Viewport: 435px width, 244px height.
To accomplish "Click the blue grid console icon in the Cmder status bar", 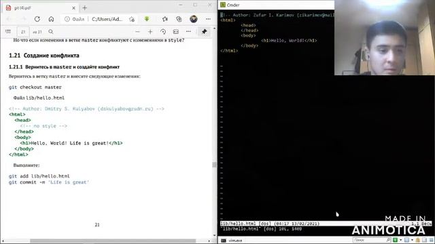I will pos(406,240).
